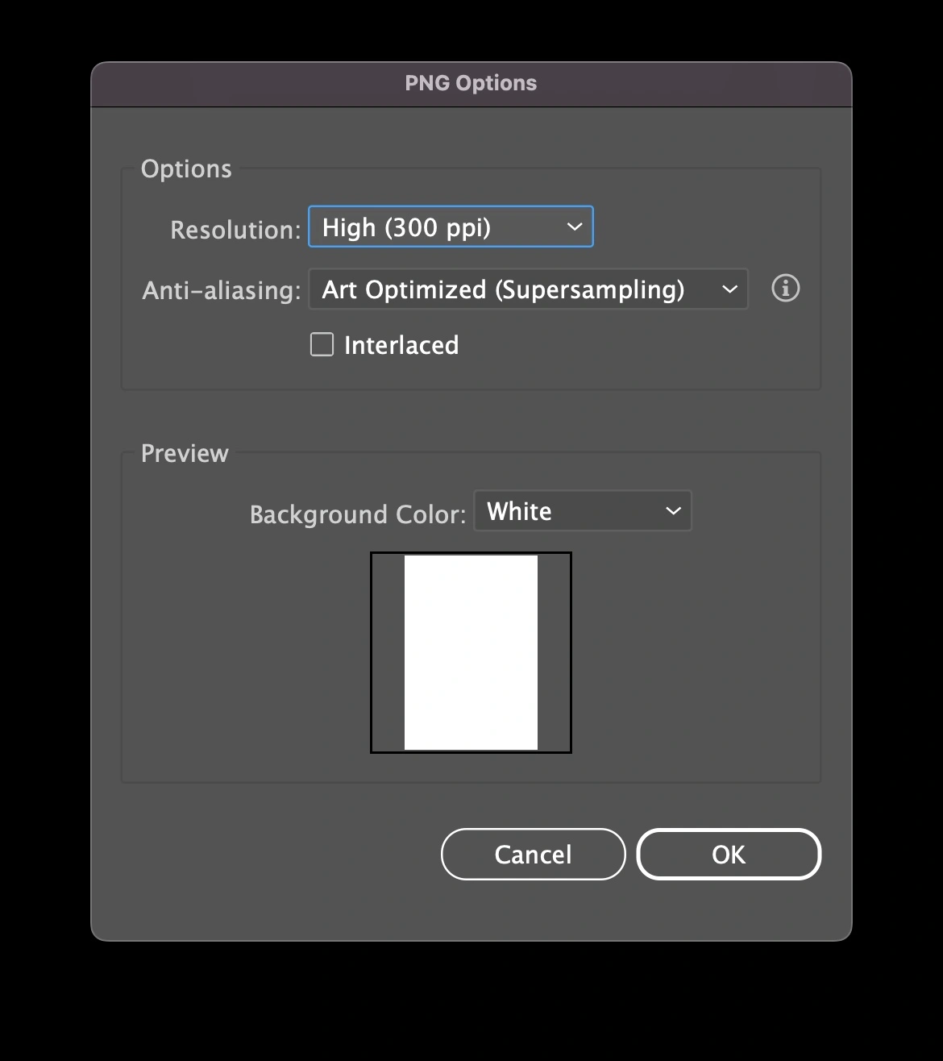Click the chevron arrow in Resolution field

(575, 227)
